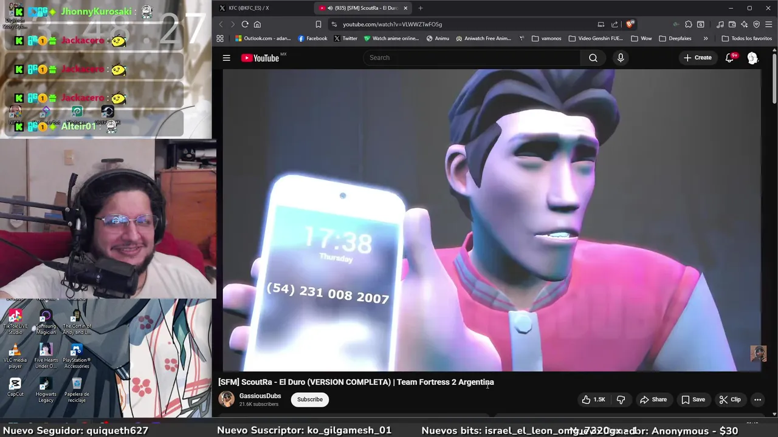Open the Todos los favoritos folder
The width and height of the screenshot is (778, 437).
746,38
